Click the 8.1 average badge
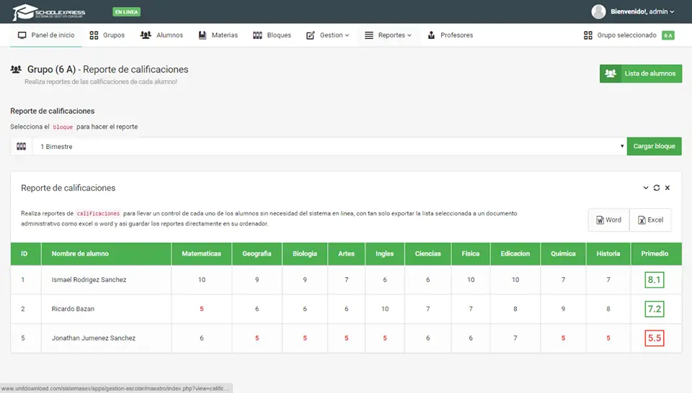Image resolution: width=692 pixels, height=393 pixels. (654, 280)
